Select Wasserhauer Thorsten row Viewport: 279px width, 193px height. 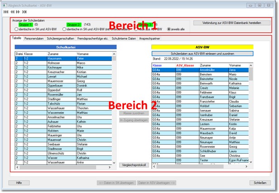pos(63,108)
